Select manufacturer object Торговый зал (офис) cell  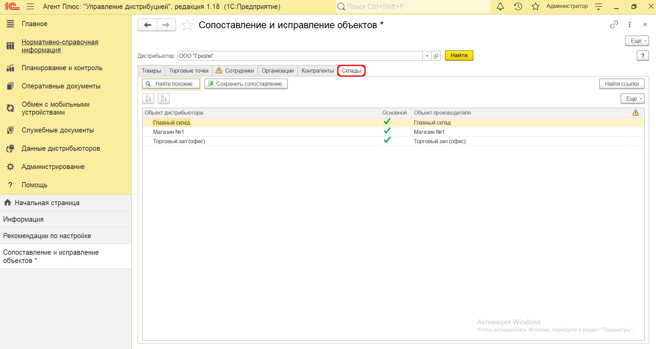(521, 141)
